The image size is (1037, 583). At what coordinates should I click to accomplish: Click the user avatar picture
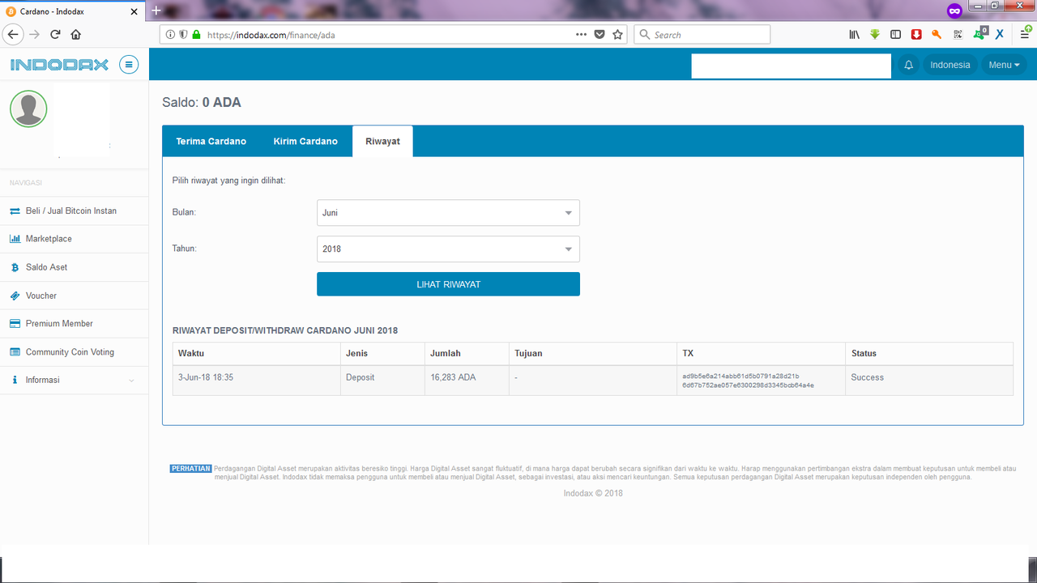click(x=28, y=109)
